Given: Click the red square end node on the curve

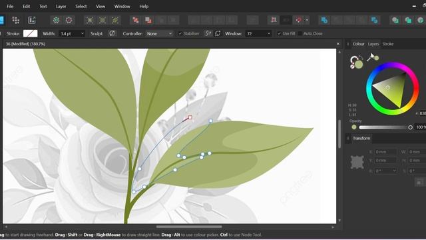Looking at the screenshot, I should (x=190, y=117).
